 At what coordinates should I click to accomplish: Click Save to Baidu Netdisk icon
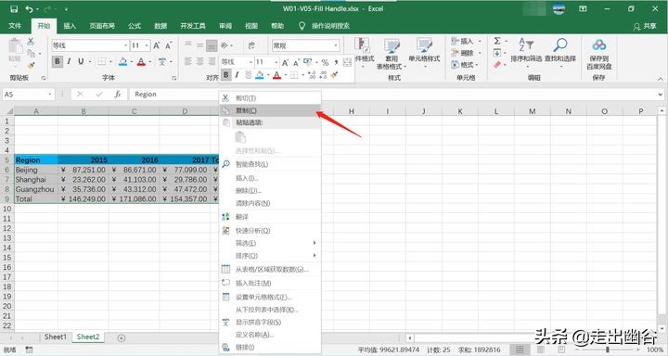pyautogui.click(x=599, y=53)
